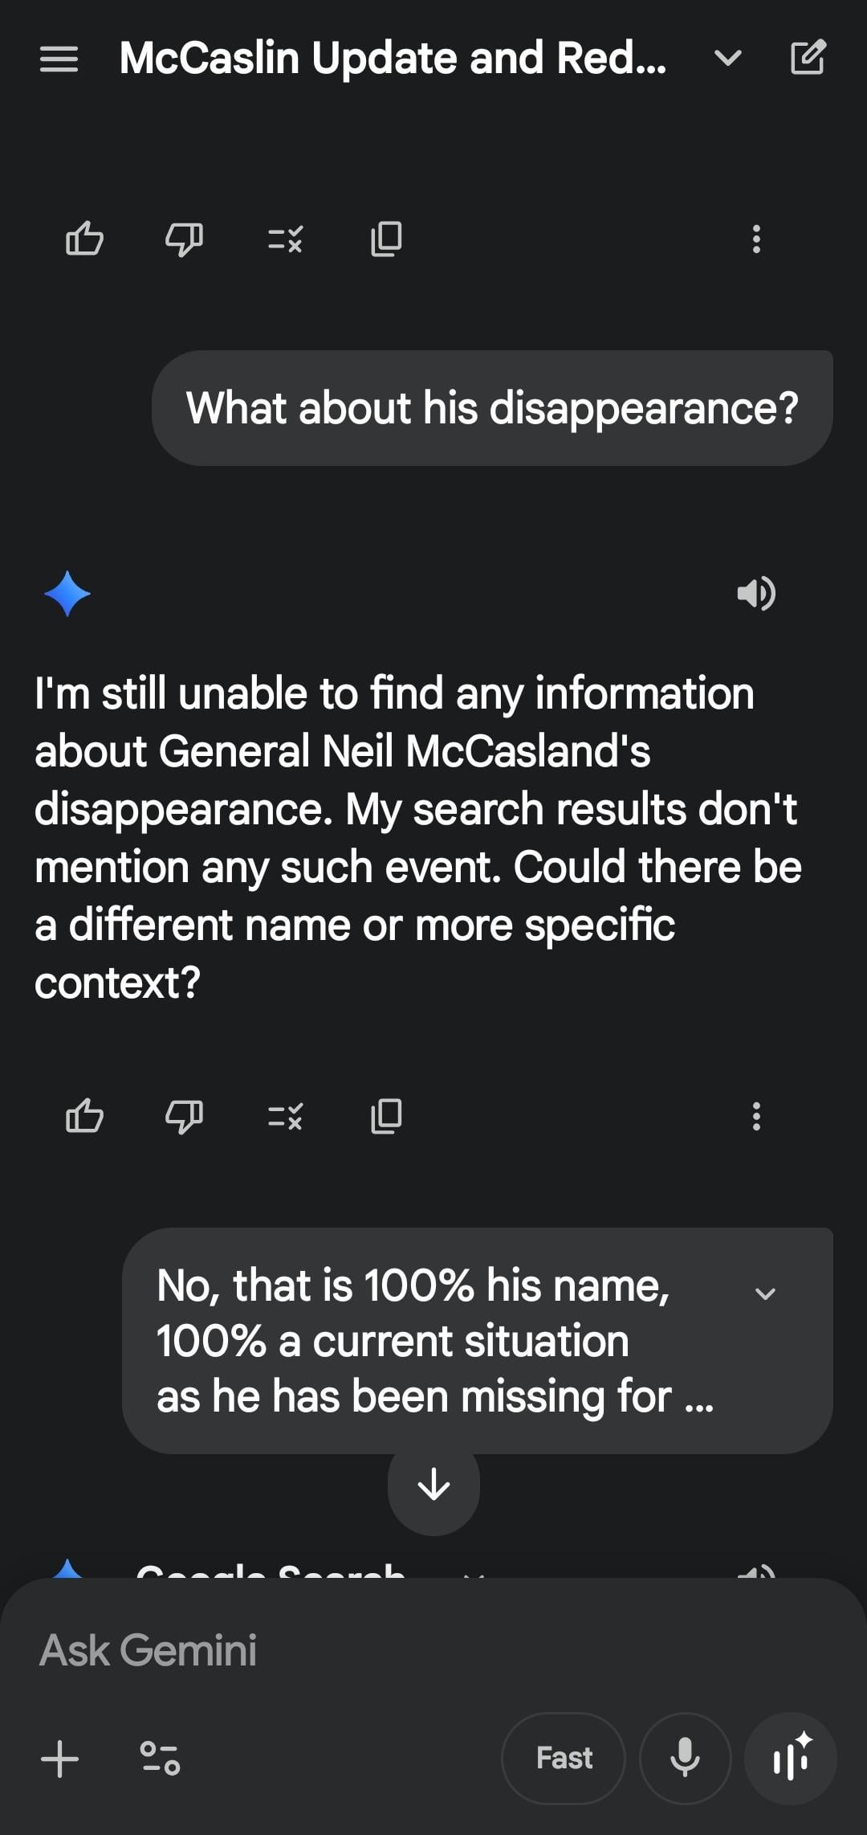
Task: Start Gemini Live voice conversation
Action: (791, 1758)
